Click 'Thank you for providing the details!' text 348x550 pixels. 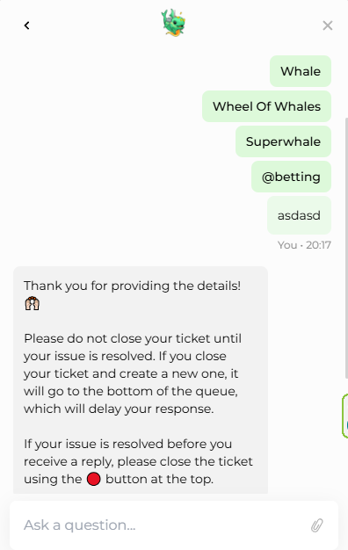click(x=132, y=286)
